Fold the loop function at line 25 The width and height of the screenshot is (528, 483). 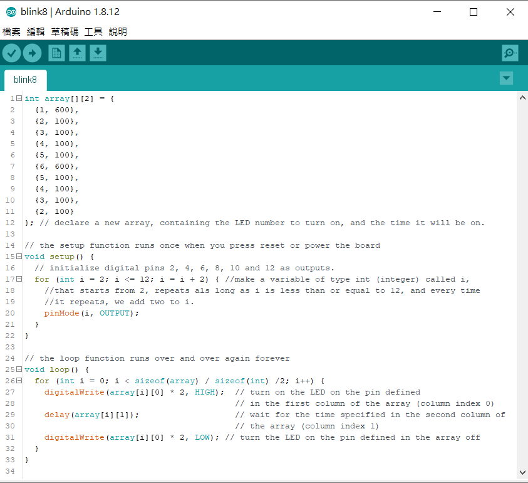19,369
